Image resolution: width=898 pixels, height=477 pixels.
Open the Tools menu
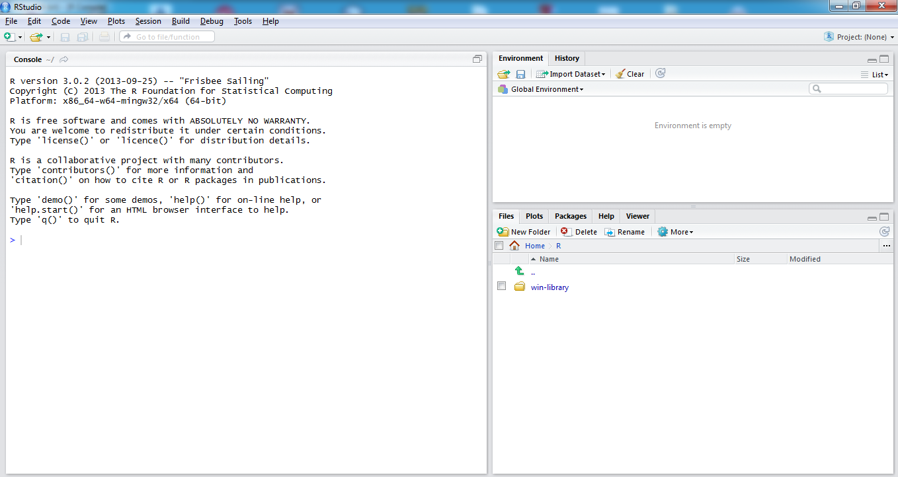[x=243, y=21]
